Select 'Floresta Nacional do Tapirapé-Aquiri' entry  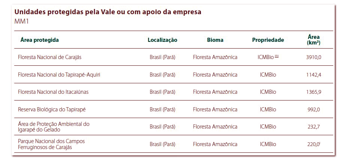[59, 75]
